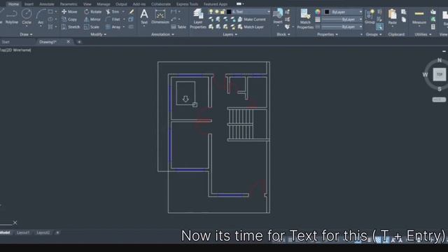This screenshot has height=252, width=448.
Task: Click the Ungroup icon in Groups panel
Action: (379, 12)
